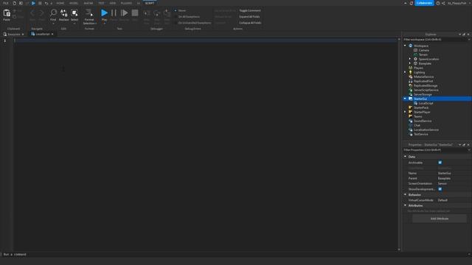Select LocalScript under StarterGui

[426, 103]
